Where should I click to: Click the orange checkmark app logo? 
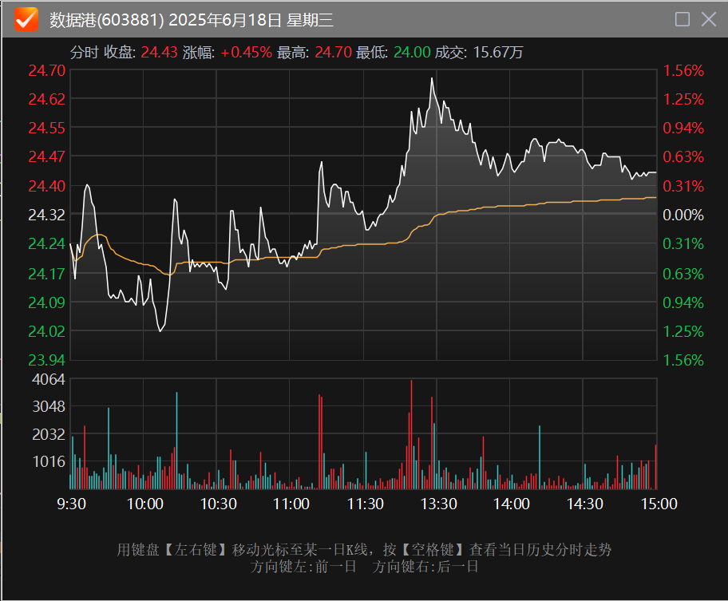(x=26, y=19)
